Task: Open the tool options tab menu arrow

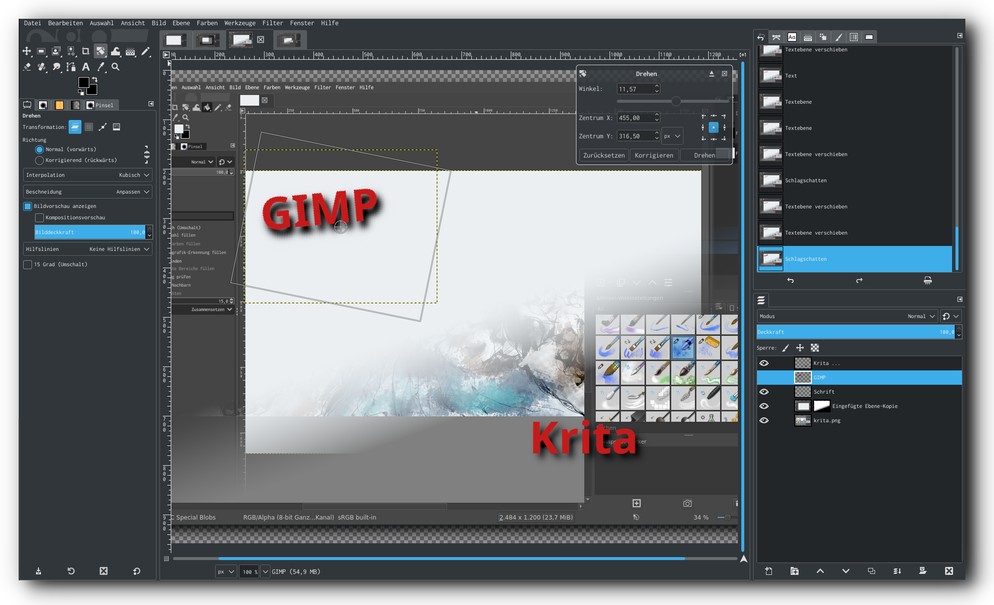Action: [151, 104]
